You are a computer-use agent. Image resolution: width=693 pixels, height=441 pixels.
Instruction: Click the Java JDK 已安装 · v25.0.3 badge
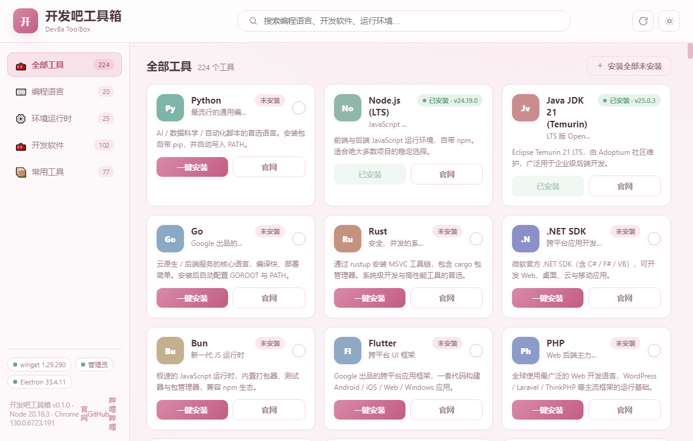[x=629, y=101]
